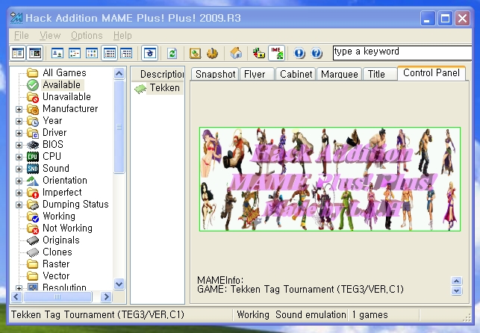The height and width of the screenshot is (333, 480).
Task: Click the Dumping Status folder icon
Action: point(33,205)
